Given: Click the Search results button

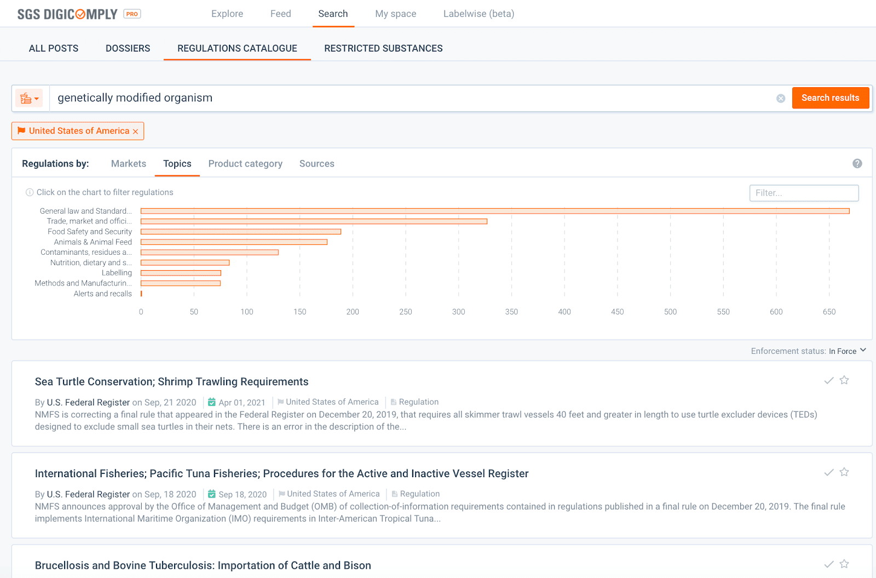Looking at the screenshot, I should pyautogui.click(x=831, y=98).
